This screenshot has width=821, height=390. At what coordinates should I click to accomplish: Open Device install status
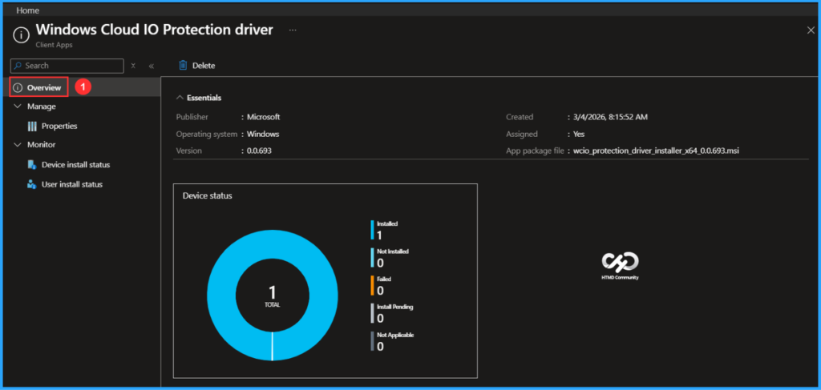pos(76,165)
